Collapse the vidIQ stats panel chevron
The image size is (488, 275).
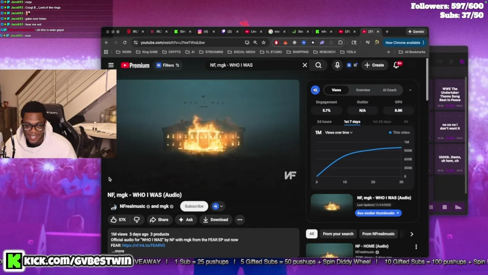pos(410,90)
